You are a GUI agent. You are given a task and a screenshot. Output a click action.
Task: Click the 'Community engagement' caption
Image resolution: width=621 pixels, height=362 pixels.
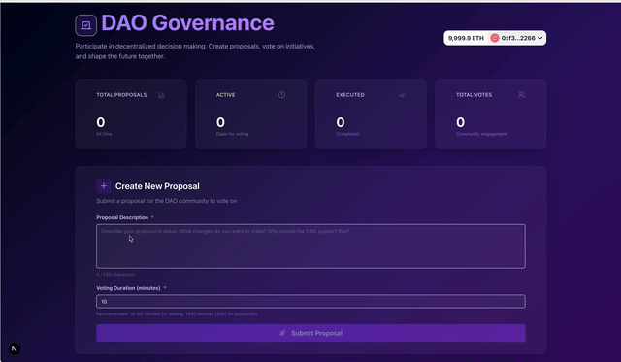pos(481,134)
